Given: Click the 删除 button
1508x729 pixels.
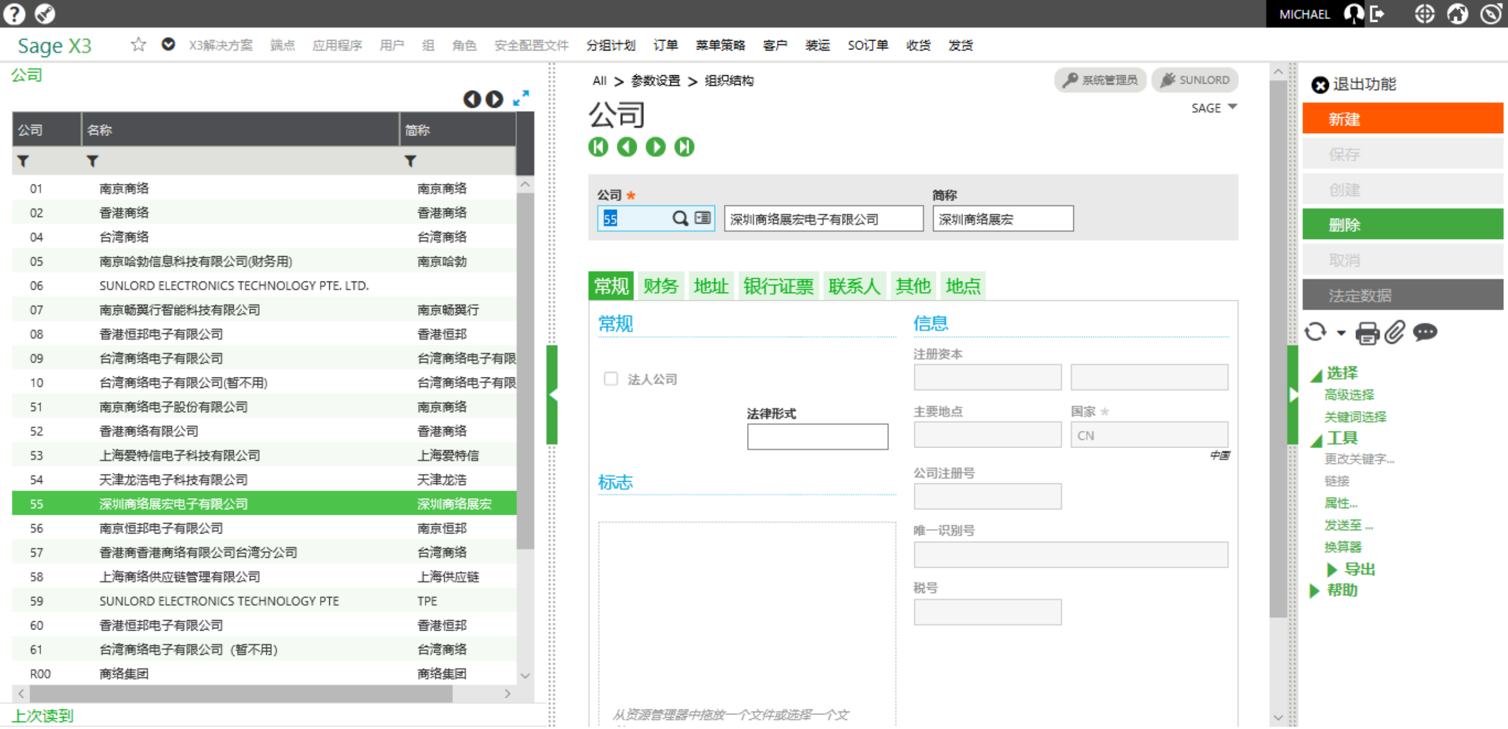Looking at the screenshot, I should pos(1402,224).
